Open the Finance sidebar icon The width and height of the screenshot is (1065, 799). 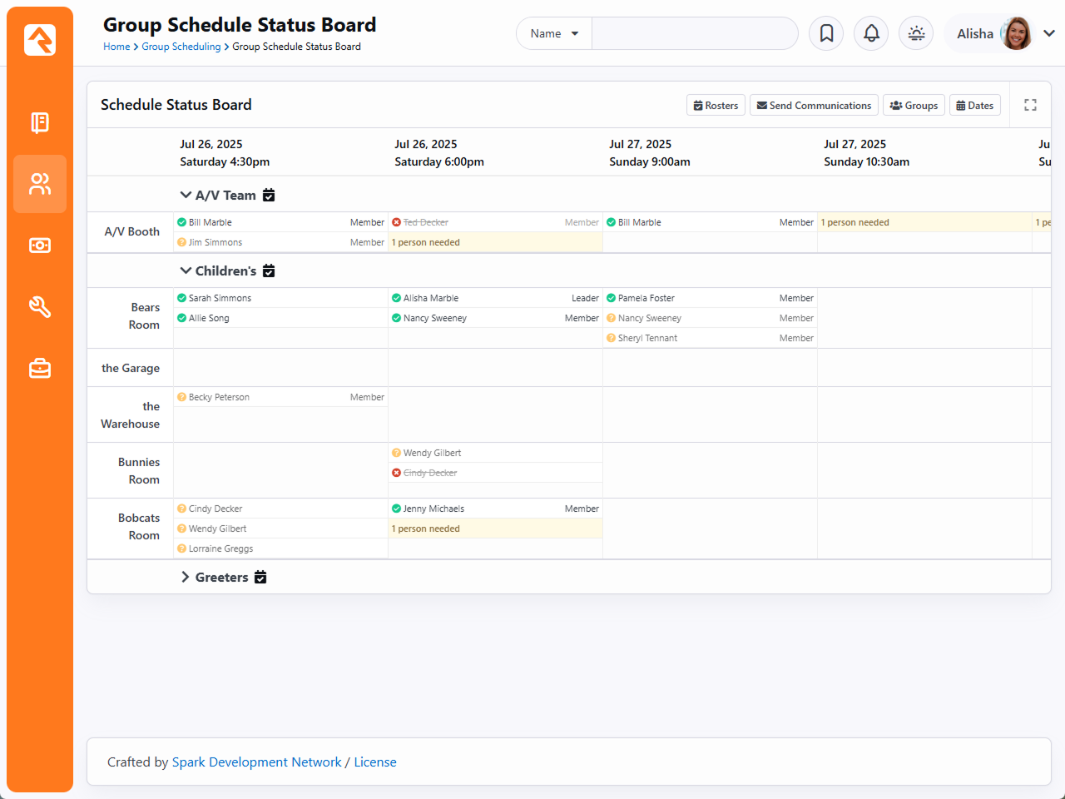[40, 246]
